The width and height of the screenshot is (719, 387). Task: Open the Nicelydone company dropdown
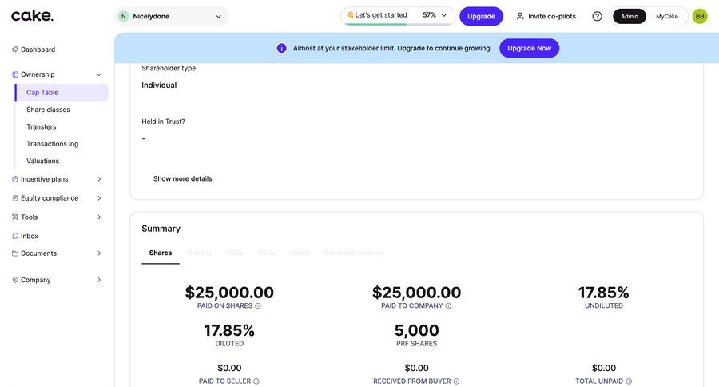[170, 16]
